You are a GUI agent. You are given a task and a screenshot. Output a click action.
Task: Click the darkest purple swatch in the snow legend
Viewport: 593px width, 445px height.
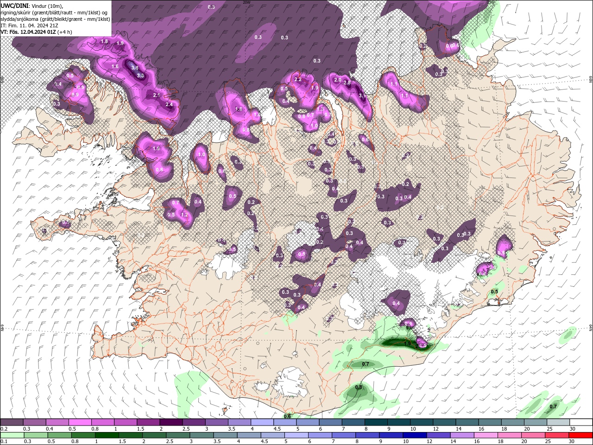click(x=171, y=422)
